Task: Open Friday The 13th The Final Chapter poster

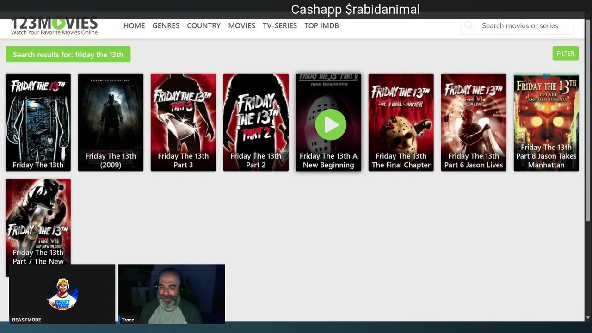Action: pos(401,122)
